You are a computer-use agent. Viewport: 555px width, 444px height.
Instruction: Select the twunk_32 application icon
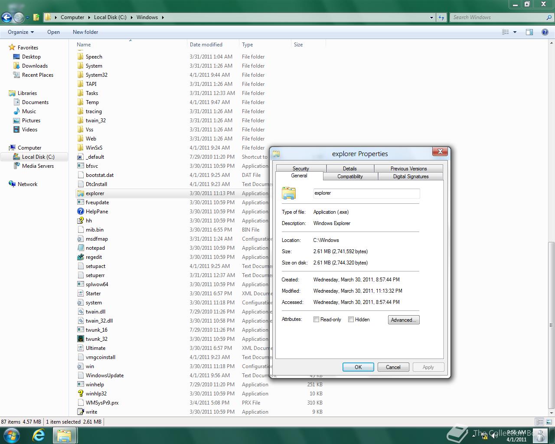[80, 339]
